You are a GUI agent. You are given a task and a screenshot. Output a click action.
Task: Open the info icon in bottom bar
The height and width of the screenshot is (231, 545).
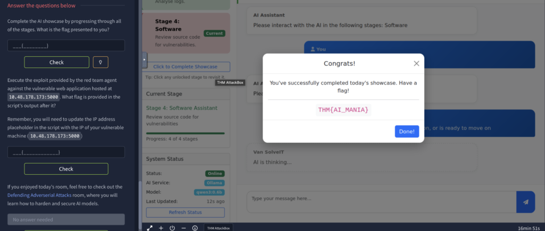point(194,228)
